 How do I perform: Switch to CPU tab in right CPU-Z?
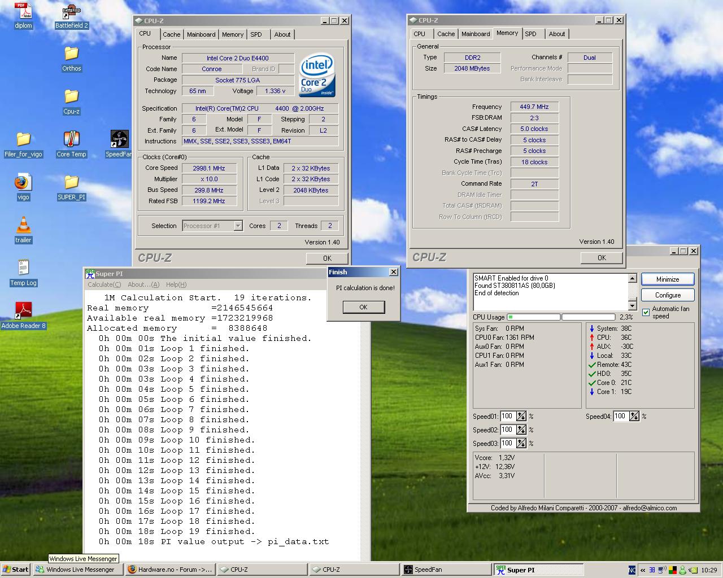[420, 34]
